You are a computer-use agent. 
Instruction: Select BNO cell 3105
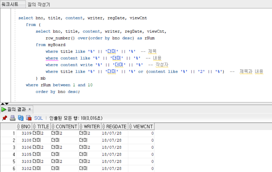[24, 154]
